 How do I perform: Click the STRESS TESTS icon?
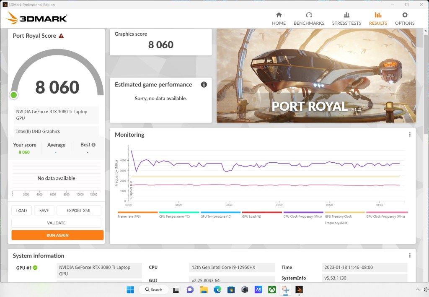click(346, 17)
